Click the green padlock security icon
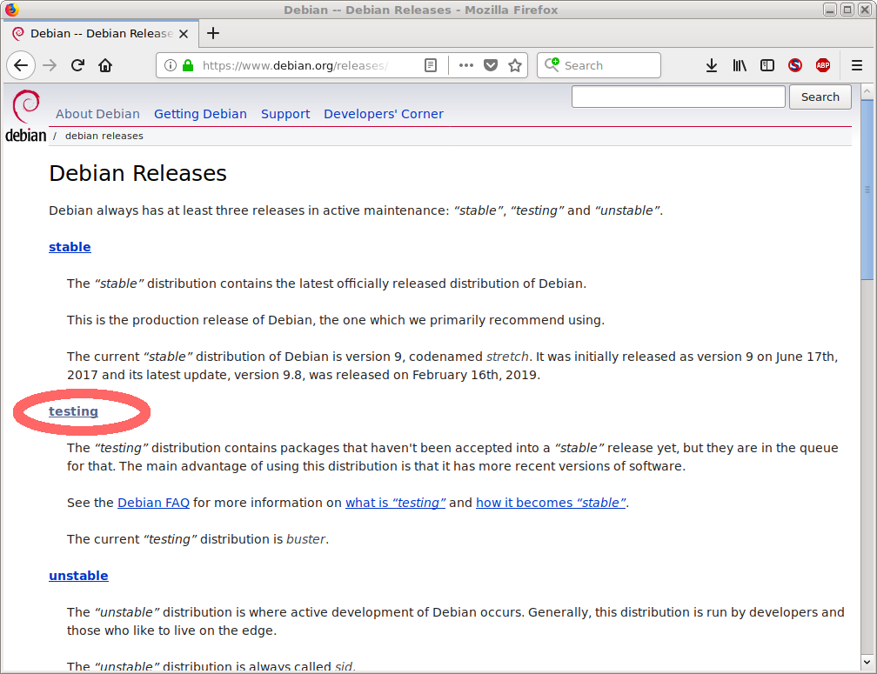Viewport: 877px width, 674px height. [188, 65]
